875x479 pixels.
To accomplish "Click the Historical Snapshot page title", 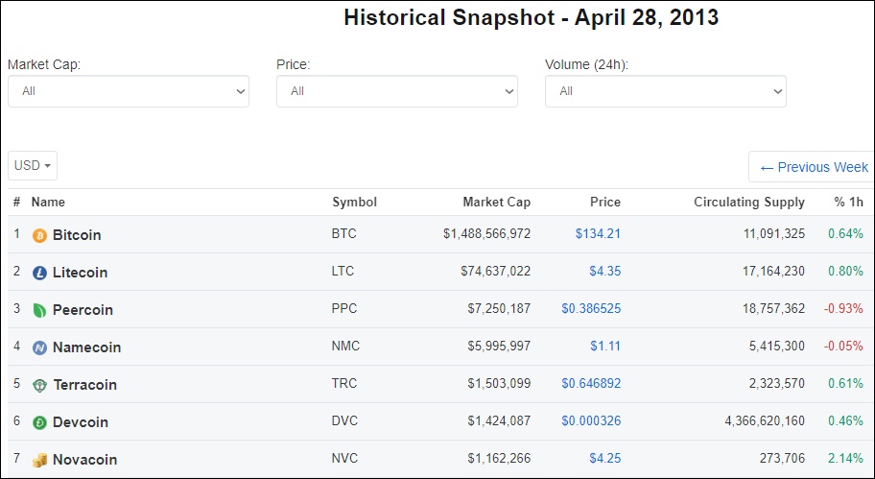I will click(x=531, y=17).
